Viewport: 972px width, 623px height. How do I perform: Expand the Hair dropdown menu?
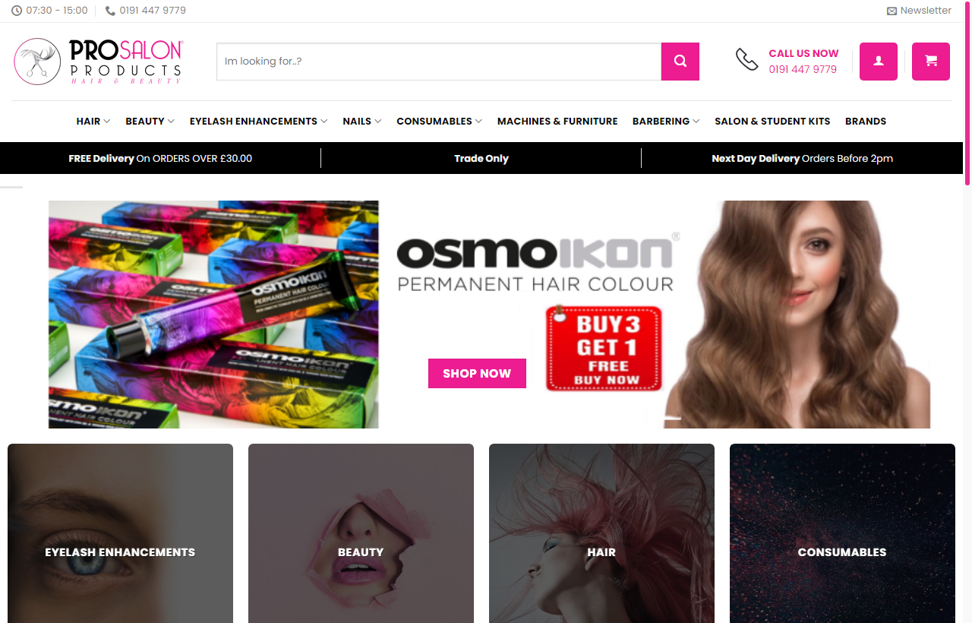pyautogui.click(x=93, y=121)
